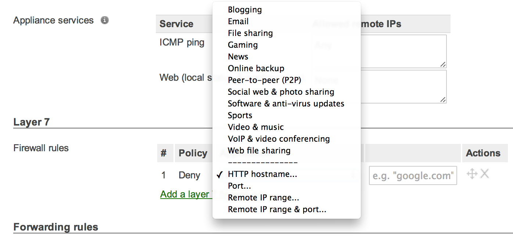513x243 pixels.
Task: Click the Appliance services info icon
Action: [x=105, y=20]
